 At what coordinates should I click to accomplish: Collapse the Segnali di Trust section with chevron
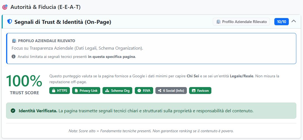294,21
